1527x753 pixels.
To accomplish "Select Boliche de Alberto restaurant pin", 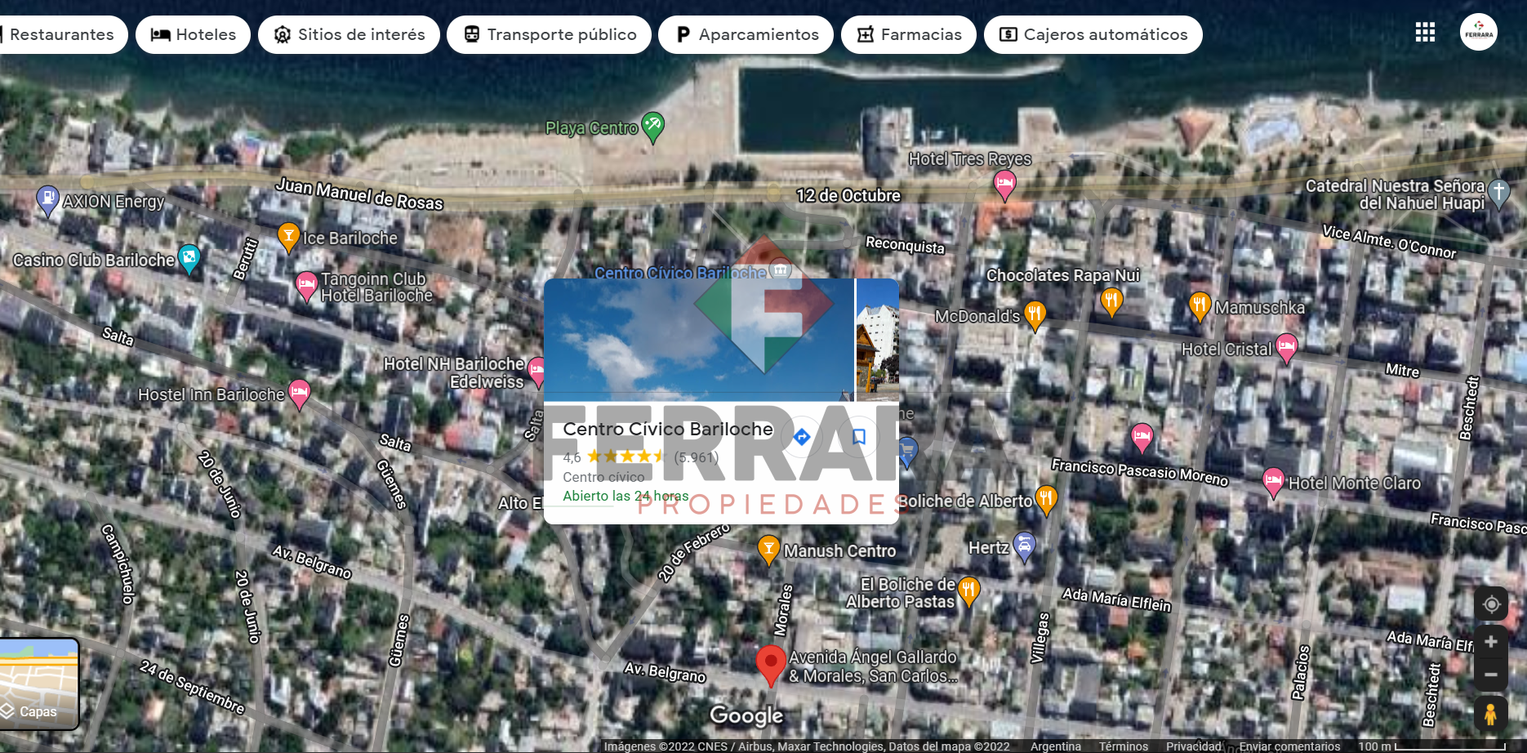I will 1047,500.
